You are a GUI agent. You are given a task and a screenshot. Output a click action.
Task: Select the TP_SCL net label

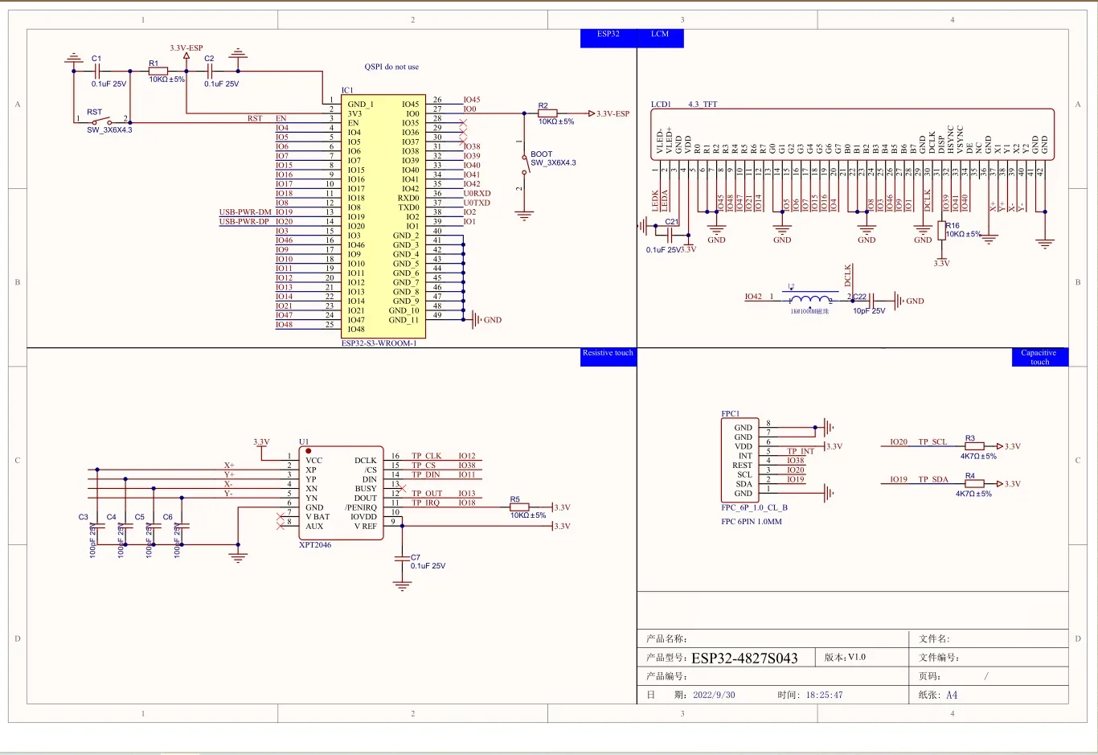[x=932, y=441]
